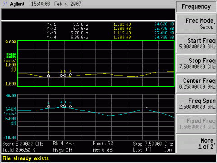
Task: Select marker 1 diamond on noise figure trace
Action: coord(48,76)
